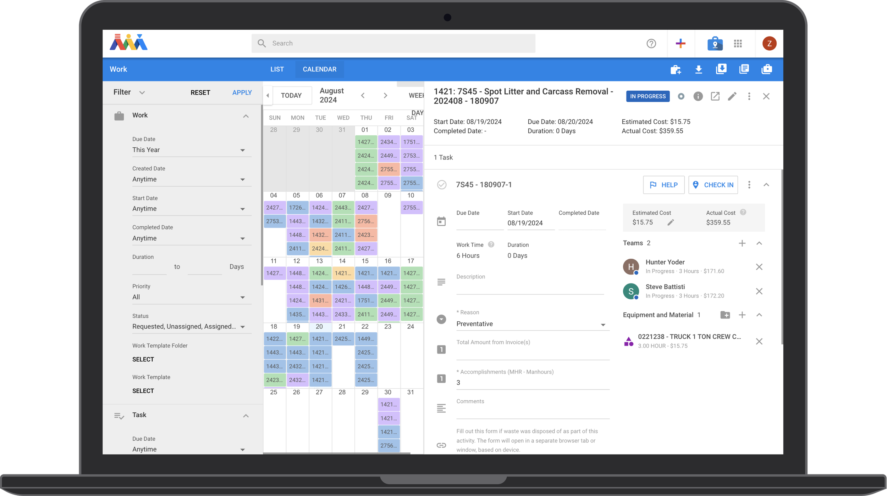
Task: Toggle the status circle next to In Progress
Action: [681, 96]
